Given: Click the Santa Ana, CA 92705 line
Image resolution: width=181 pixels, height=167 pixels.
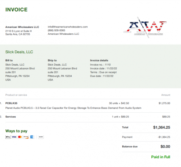Looking at the screenshot, I should (18, 34).
